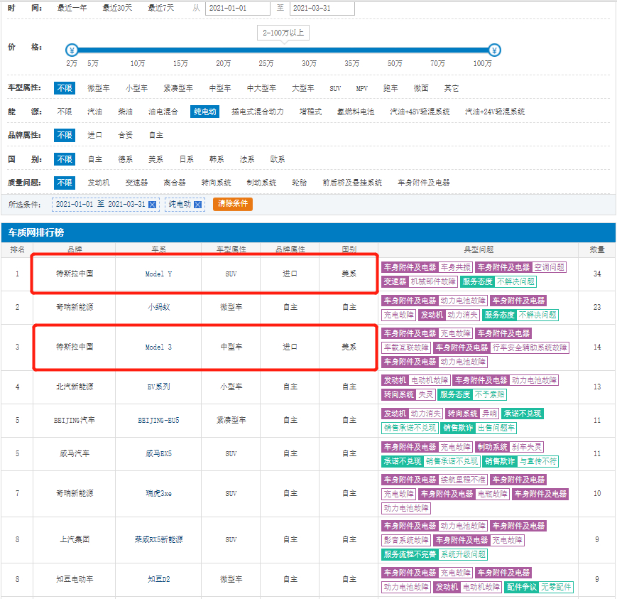This screenshot has width=617, height=599.
Task: Select 前后桥及悬挂系统 quality issue filter
Action: pos(352,183)
